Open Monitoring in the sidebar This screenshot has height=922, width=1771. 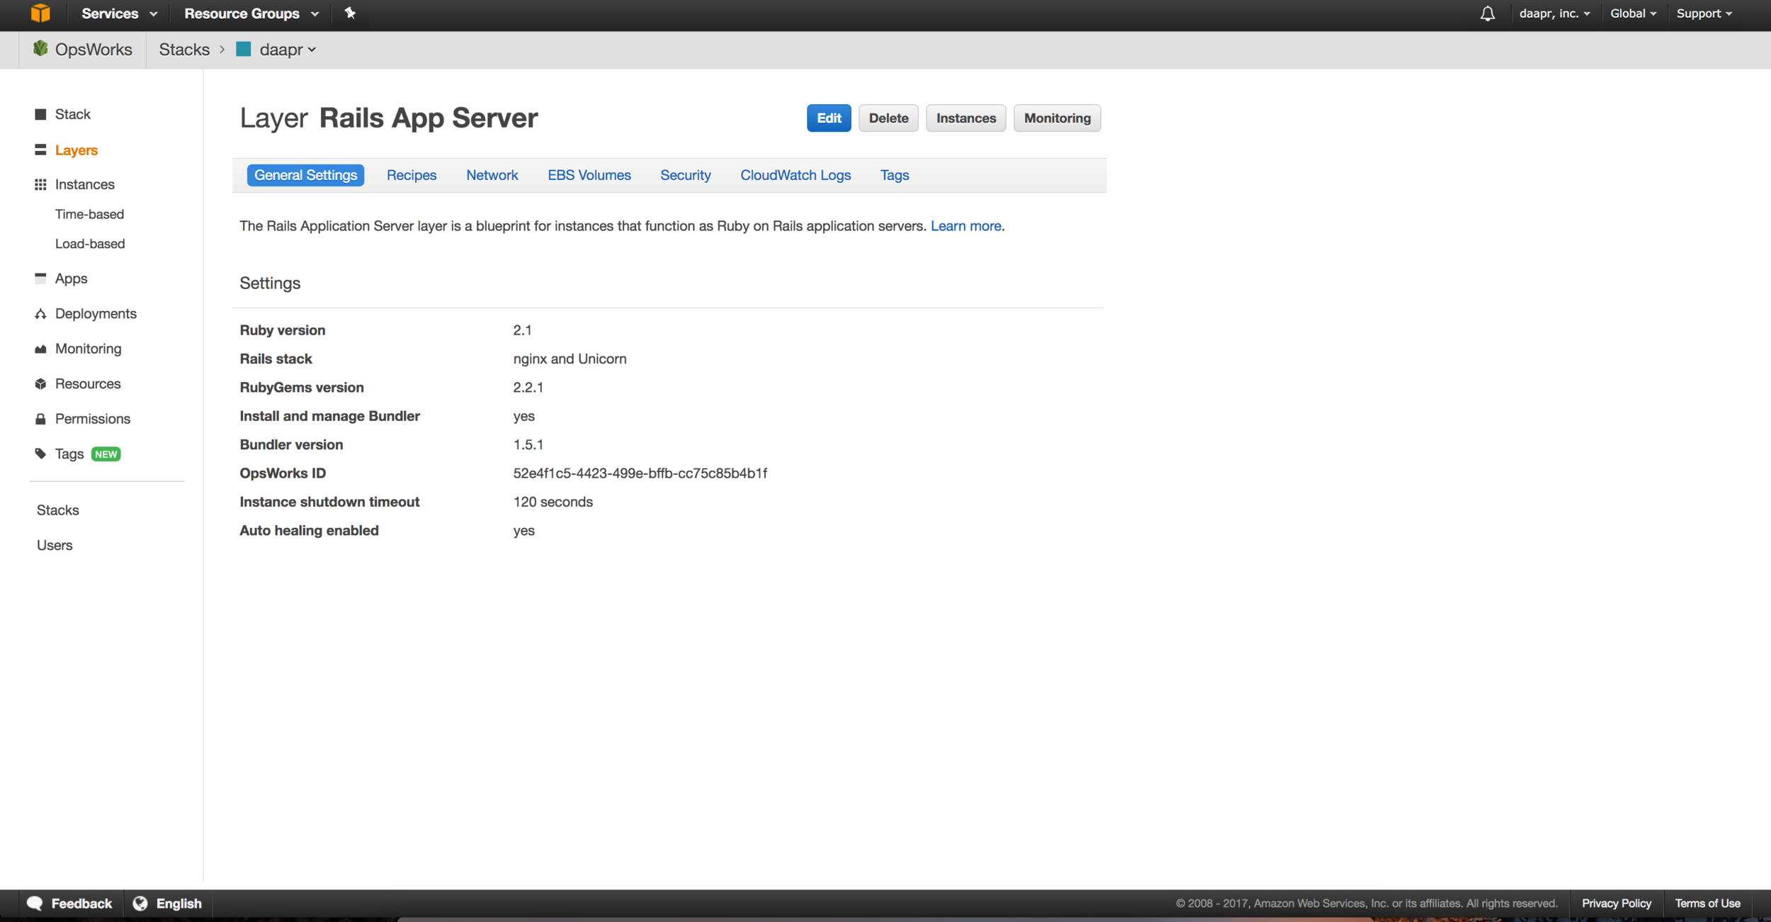[x=89, y=349]
